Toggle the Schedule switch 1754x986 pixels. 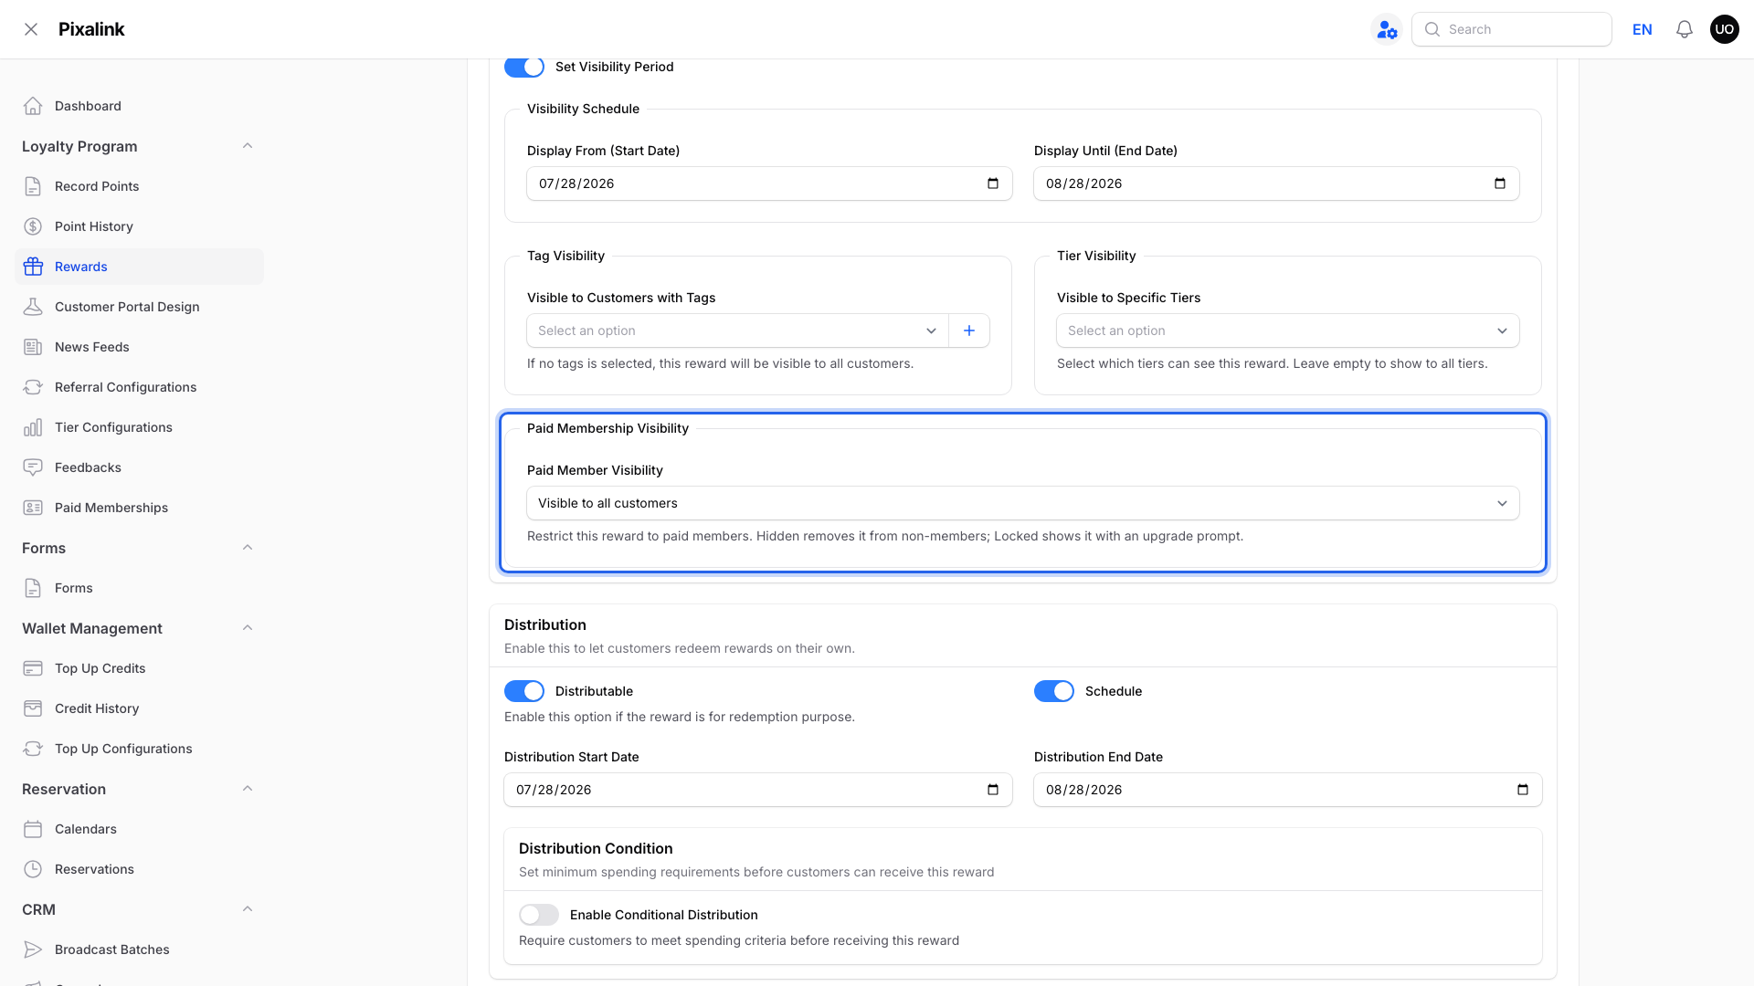pos(1054,691)
